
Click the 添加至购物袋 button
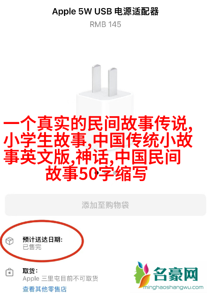(x=105, y=205)
